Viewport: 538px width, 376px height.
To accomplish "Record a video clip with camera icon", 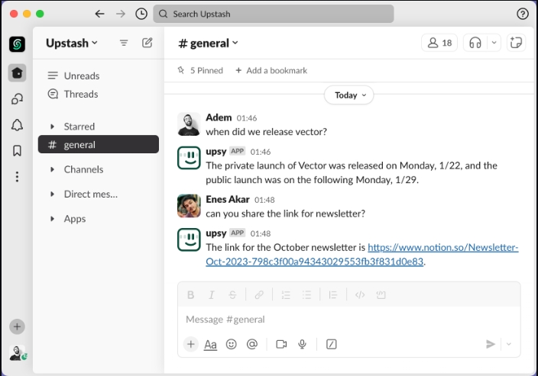I will pos(281,344).
